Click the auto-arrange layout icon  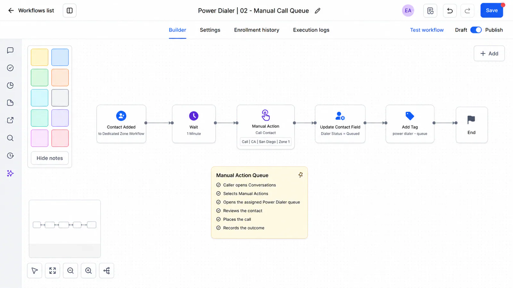(x=106, y=271)
